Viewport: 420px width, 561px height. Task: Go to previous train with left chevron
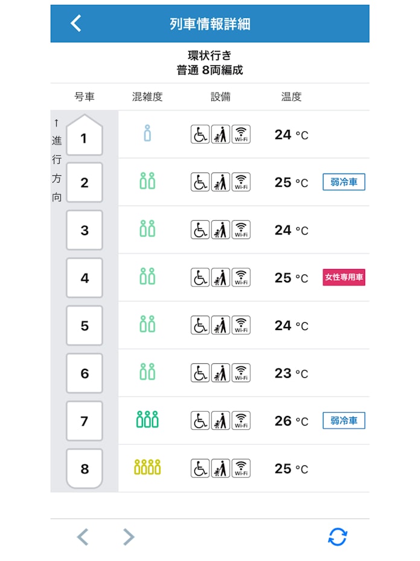tap(83, 536)
